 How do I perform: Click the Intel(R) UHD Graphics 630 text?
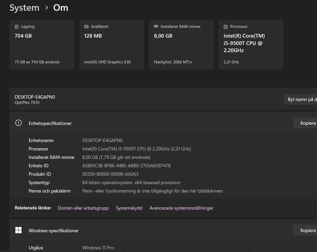point(107,62)
